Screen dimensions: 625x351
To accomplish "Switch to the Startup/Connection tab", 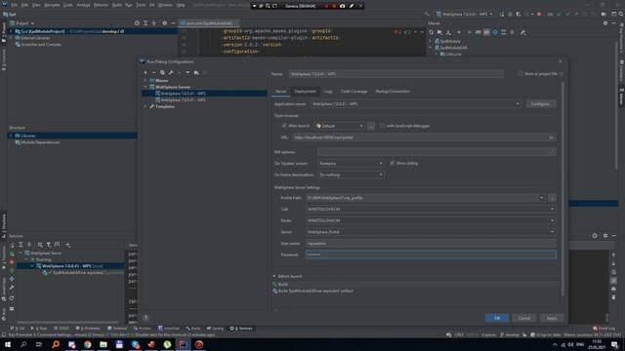I will [393, 92].
